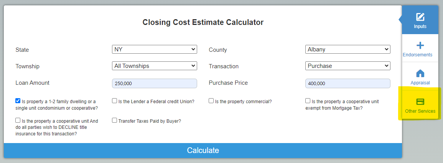Enable Transfer Taxes Paid by Buyer
Screen dimensions: 443x163
coord(114,120)
